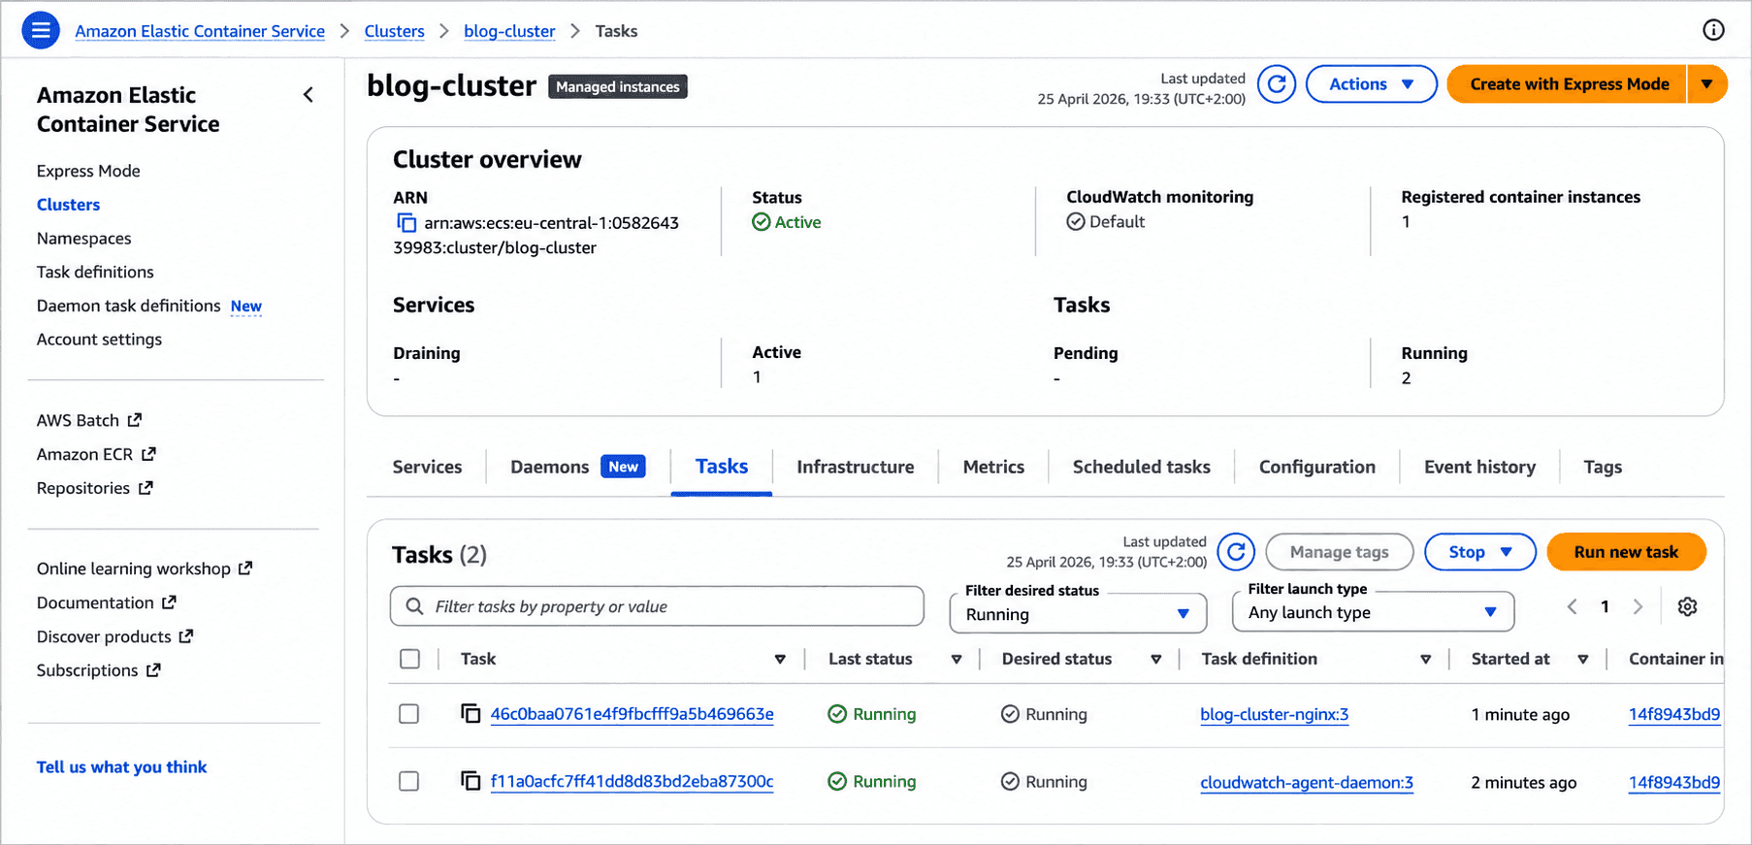
Task: Open Online learning workshop link
Action: (145, 569)
